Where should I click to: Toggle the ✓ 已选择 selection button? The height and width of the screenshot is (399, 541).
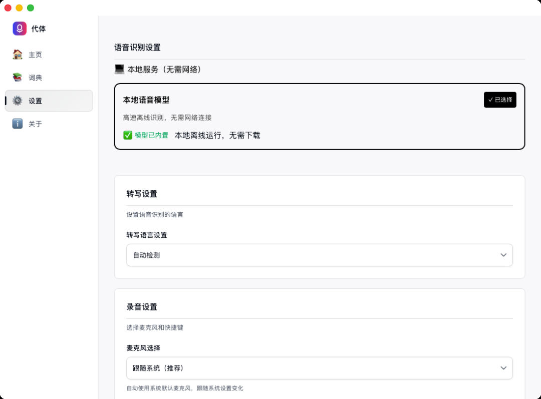pos(499,100)
